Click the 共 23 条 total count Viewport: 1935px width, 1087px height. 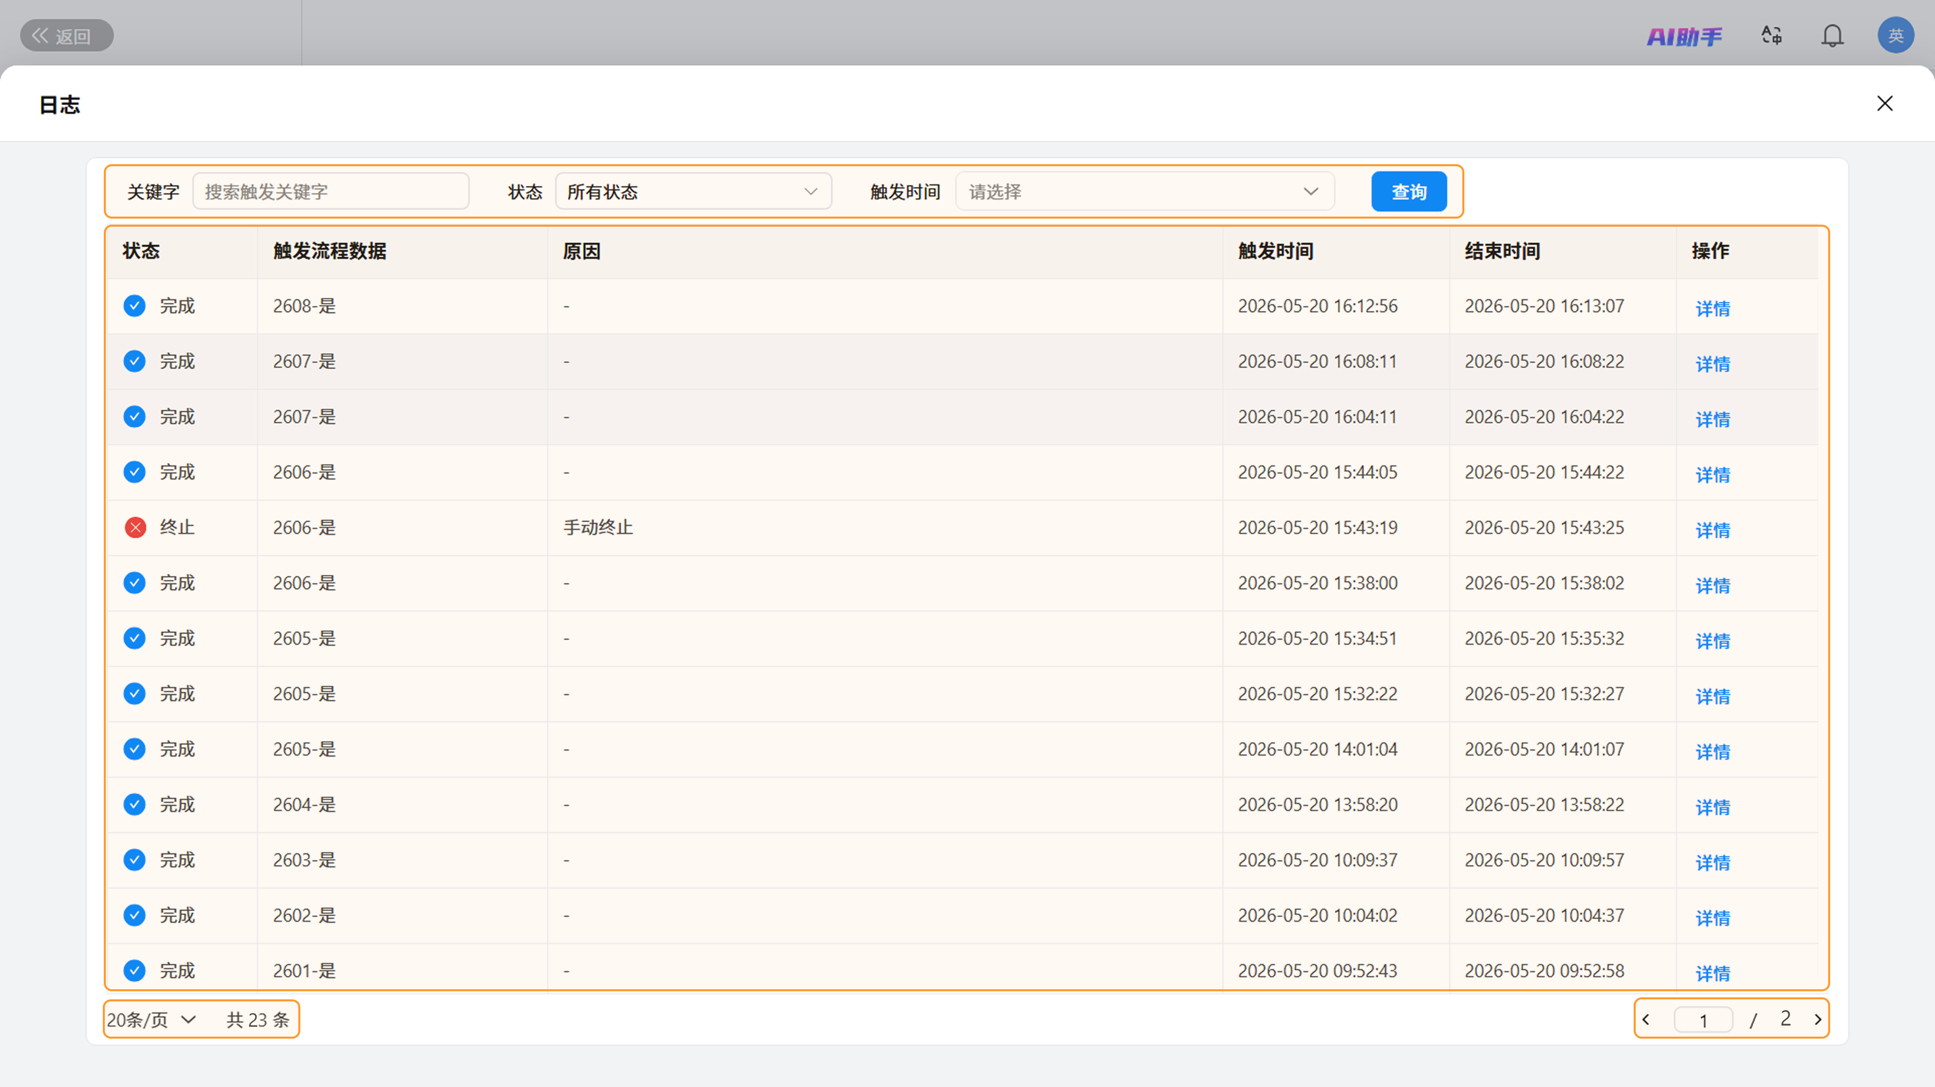(x=257, y=1020)
